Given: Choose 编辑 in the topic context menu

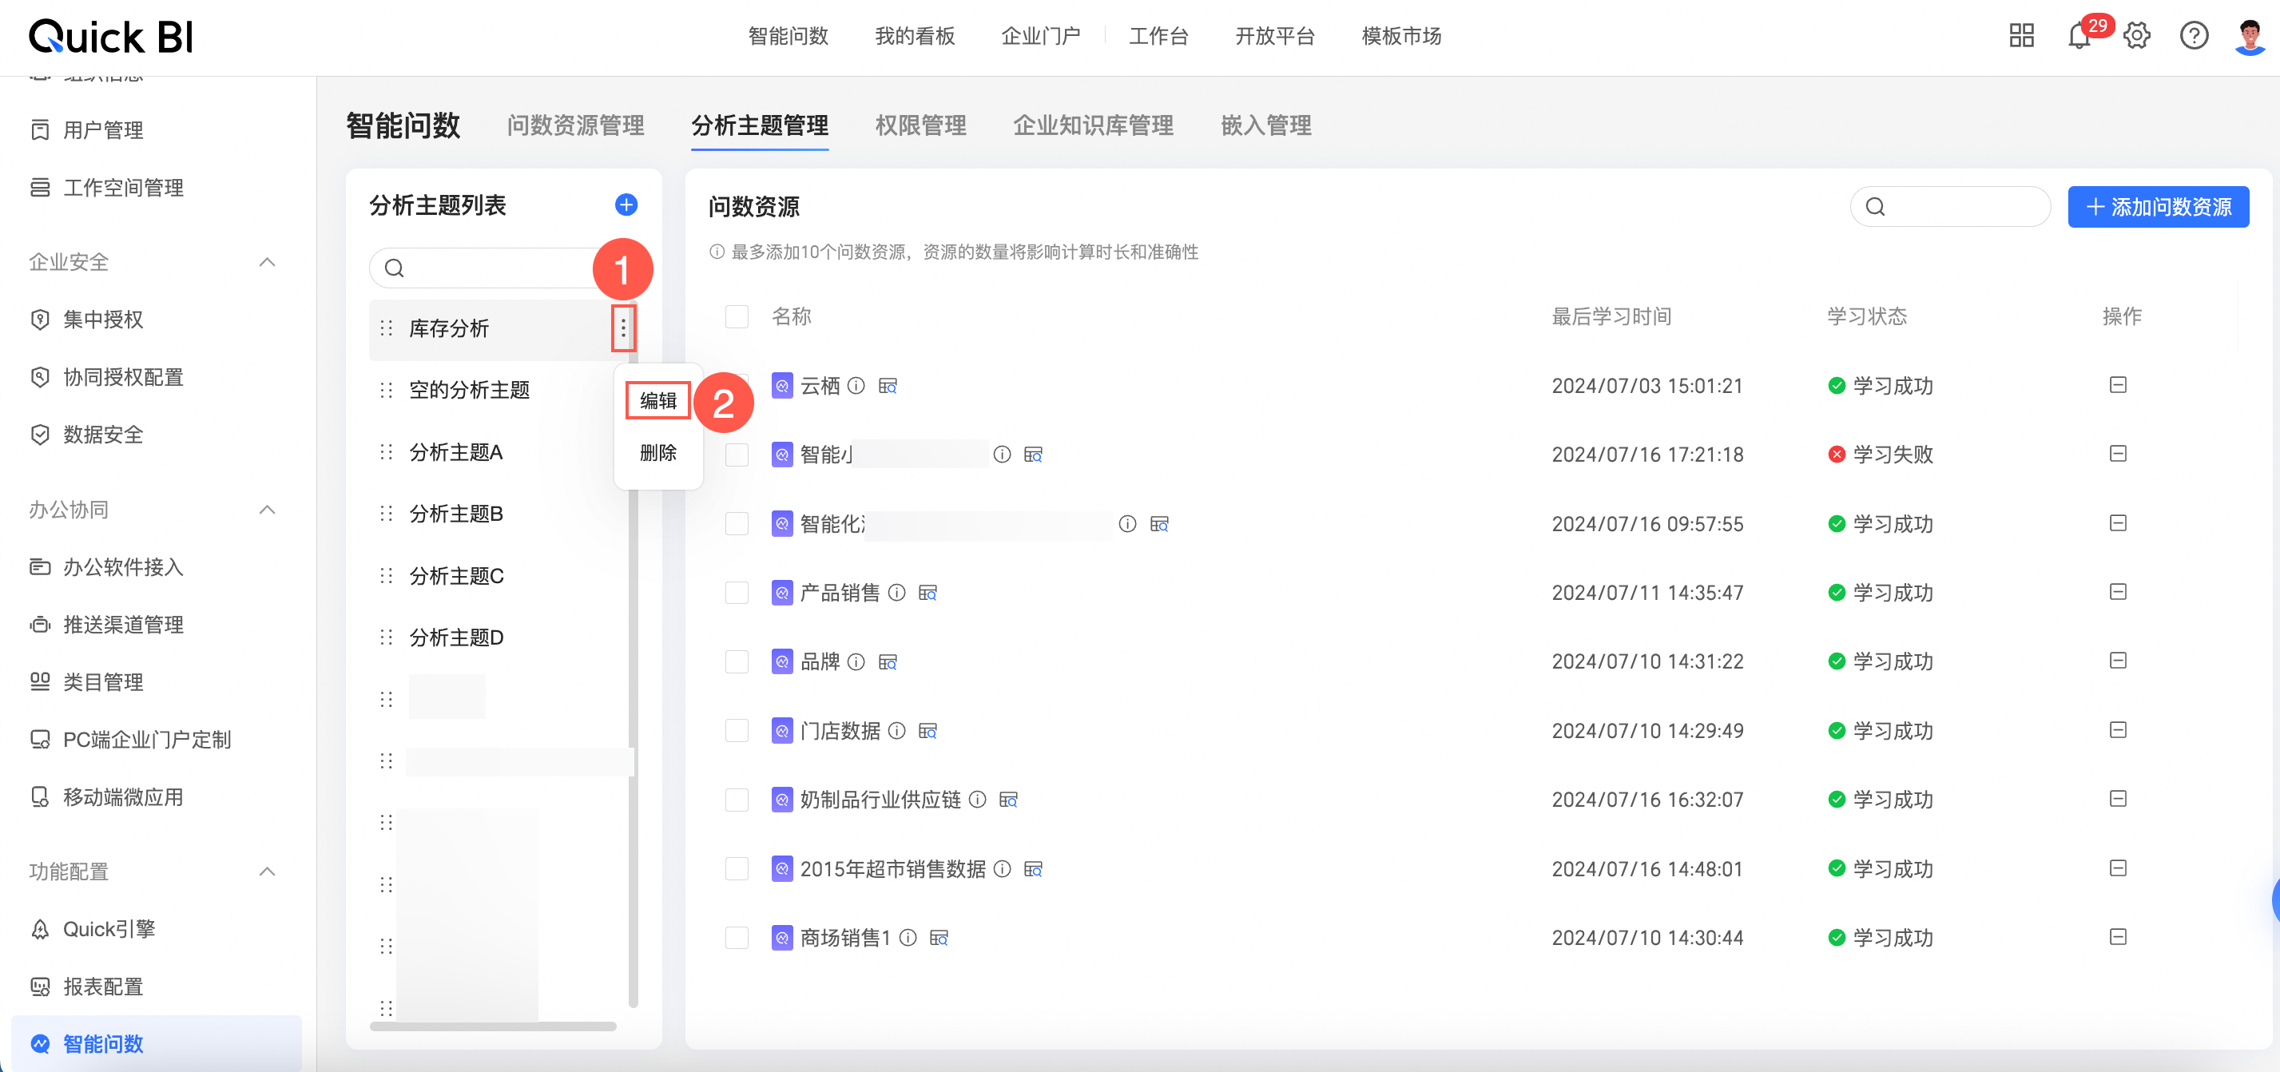Looking at the screenshot, I should tap(657, 401).
